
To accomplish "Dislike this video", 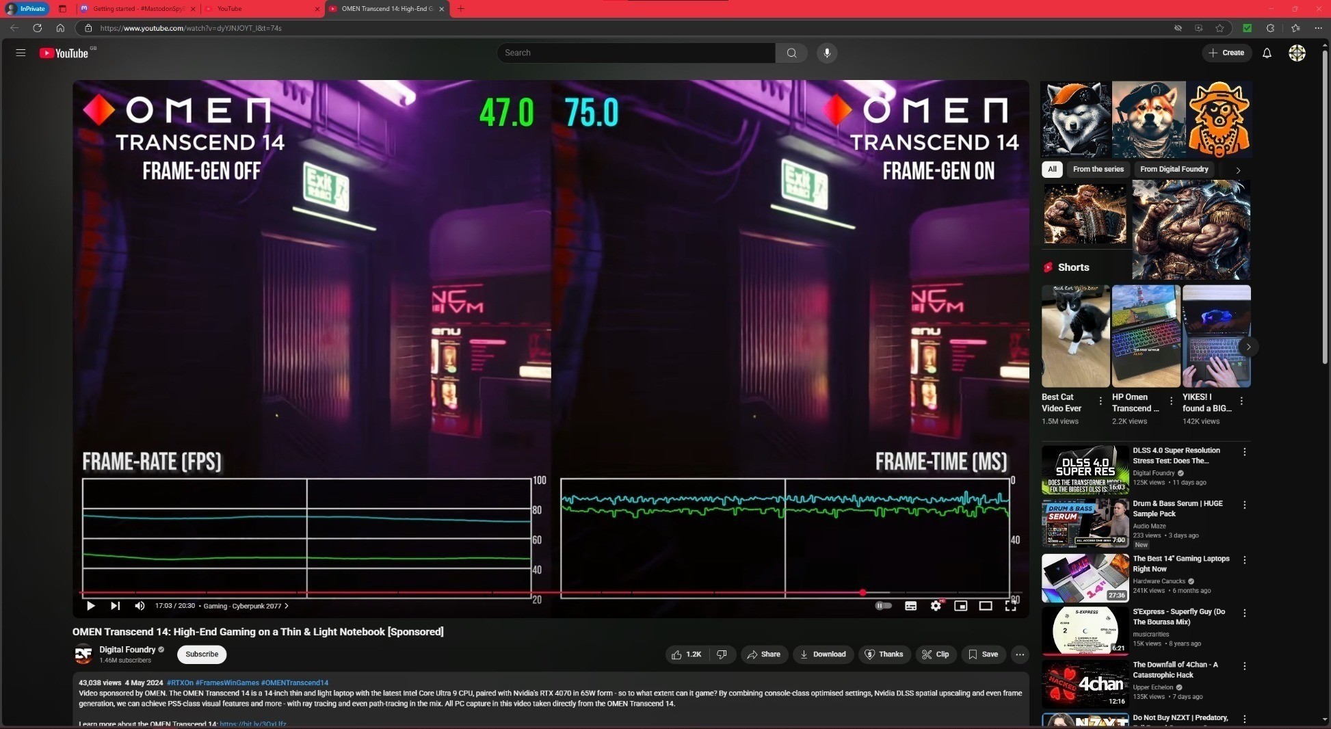I will coord(722,654).
